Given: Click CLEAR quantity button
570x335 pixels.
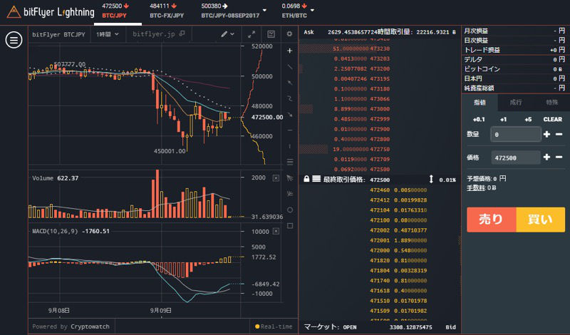Looking at the screenshot, I should point(553,119).
